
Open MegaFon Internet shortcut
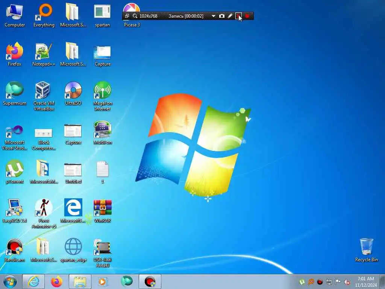coord(102,96)
